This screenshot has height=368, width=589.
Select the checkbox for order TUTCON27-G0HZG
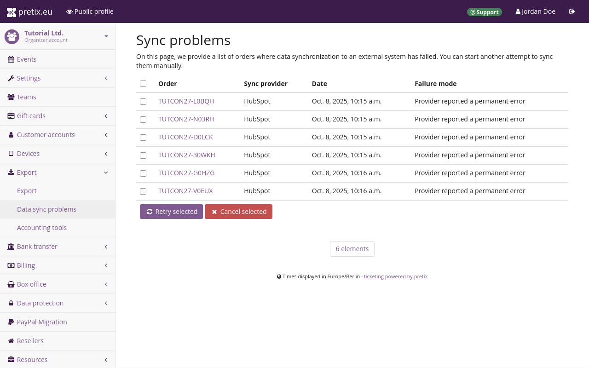click(143, 173)
